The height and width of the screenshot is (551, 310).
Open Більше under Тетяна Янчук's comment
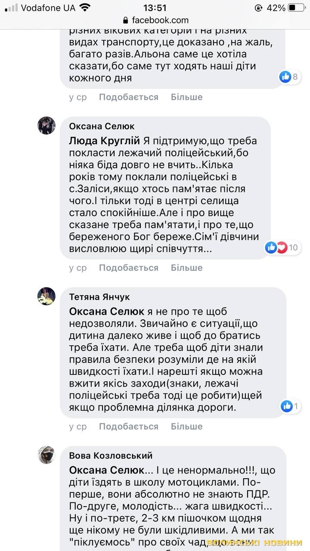point(186,427)
